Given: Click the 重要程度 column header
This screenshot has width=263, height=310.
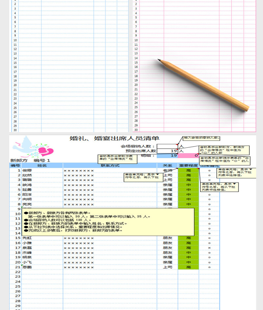Looking at the screenshot, I should 188,165.
